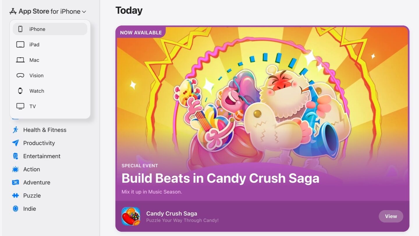Viewport: 419px width, 236px height.
Task: Select the Puzzle piece category icon
Action: (x=16, y=196)
